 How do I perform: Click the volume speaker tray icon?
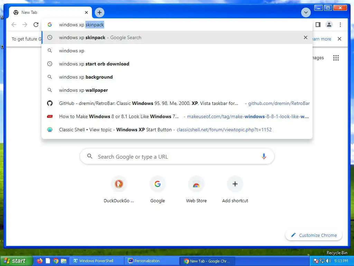(328, 261)
